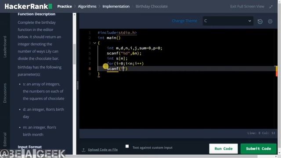Click the int main() line
281x158 pixels.
point(109,38)
